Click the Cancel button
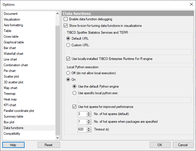 (x=183, y=145)
